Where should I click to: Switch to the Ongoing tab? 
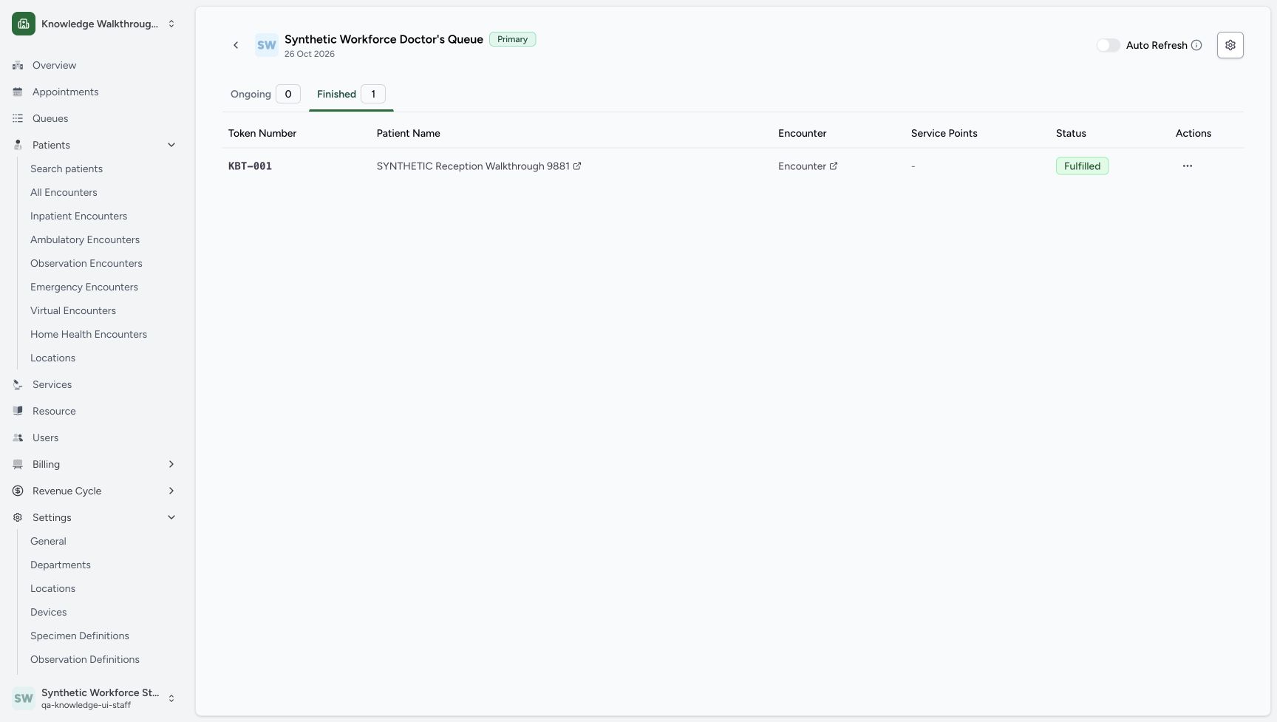point(265,94)
